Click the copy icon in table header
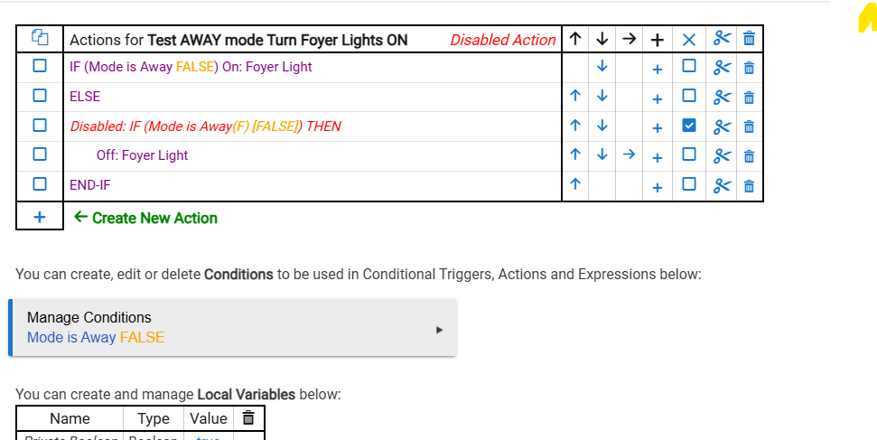This screenshot has width=877, height=440. (x=39, y=38)
